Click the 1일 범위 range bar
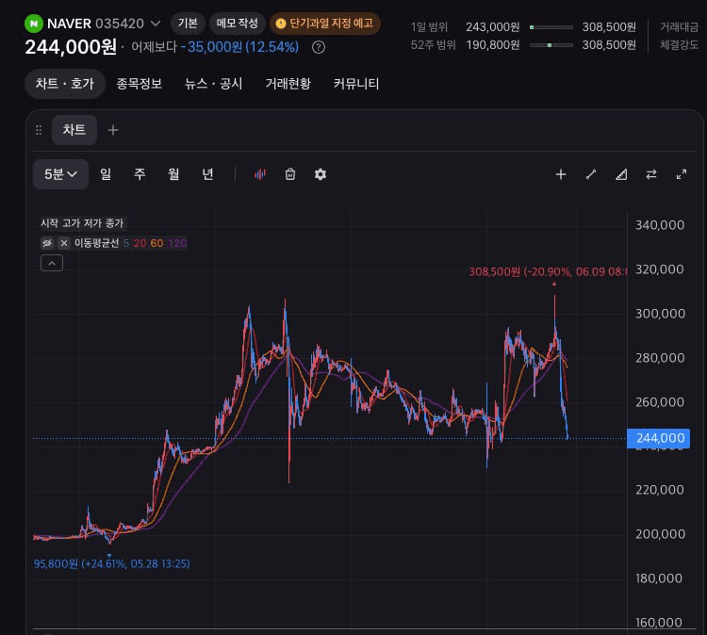 (x=551, y=27)
